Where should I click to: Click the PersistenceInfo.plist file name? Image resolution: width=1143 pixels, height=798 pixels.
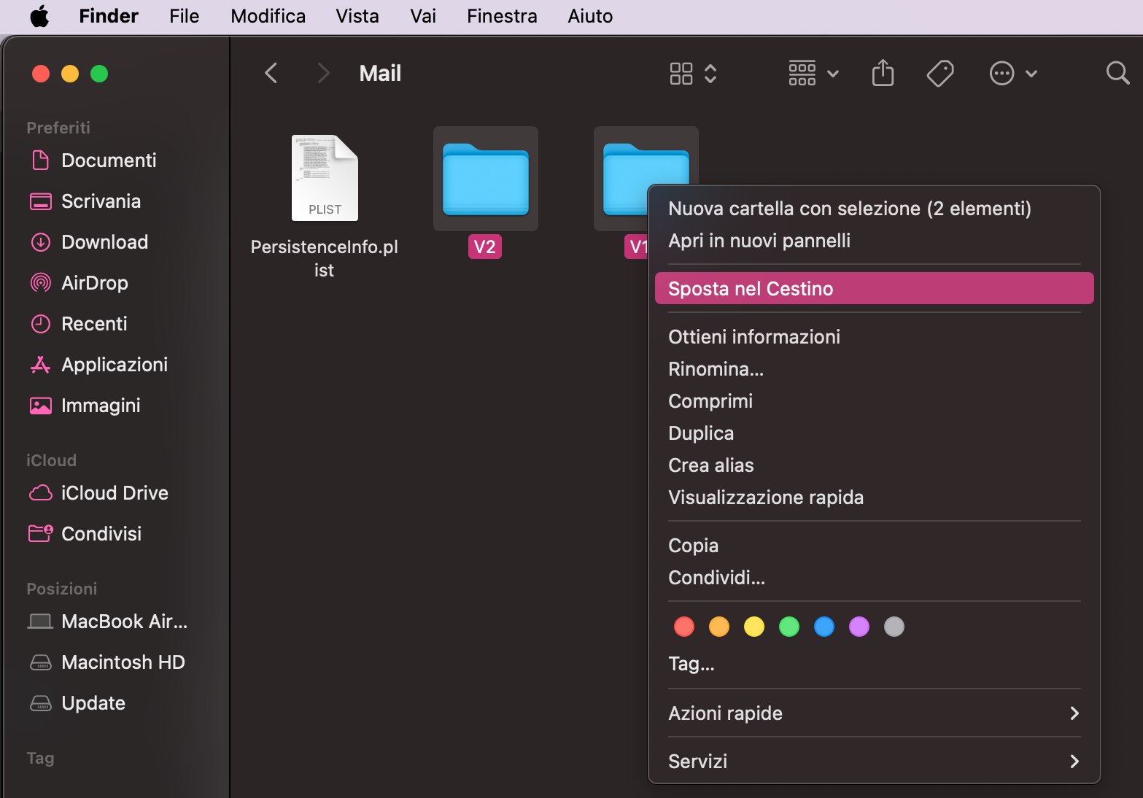pyautogui.click(x=325, y=258)
